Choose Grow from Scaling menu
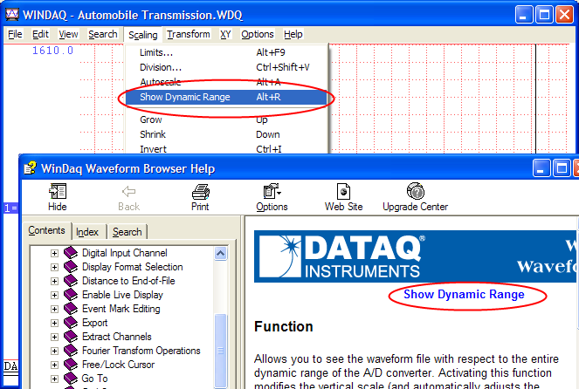Screen dimensions: 579x389 (226, 119)
